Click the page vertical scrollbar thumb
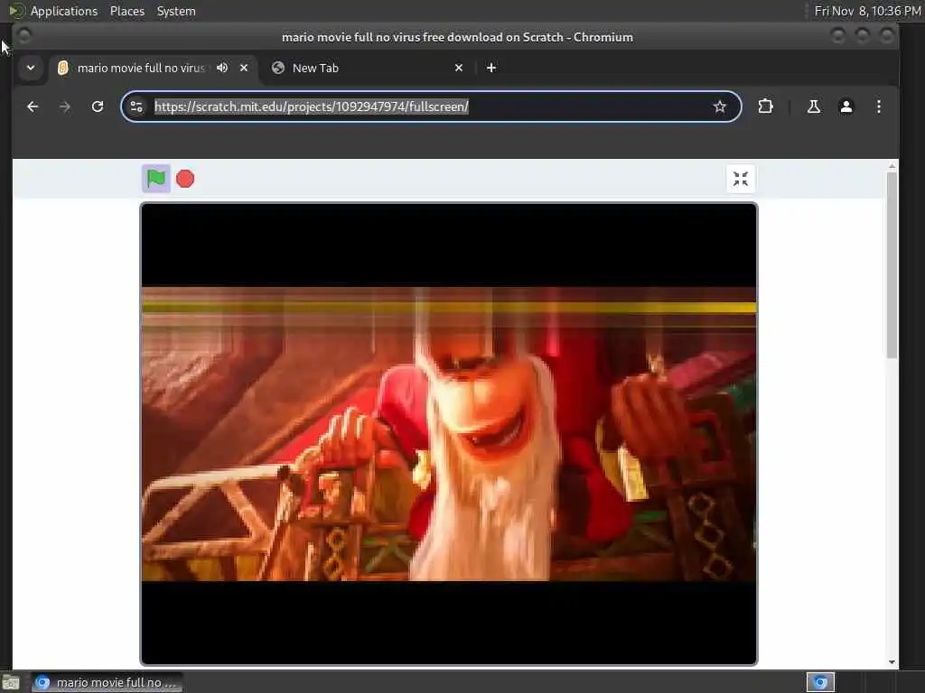The height and width of the screenshot is (693, 925). pos(892,264)
